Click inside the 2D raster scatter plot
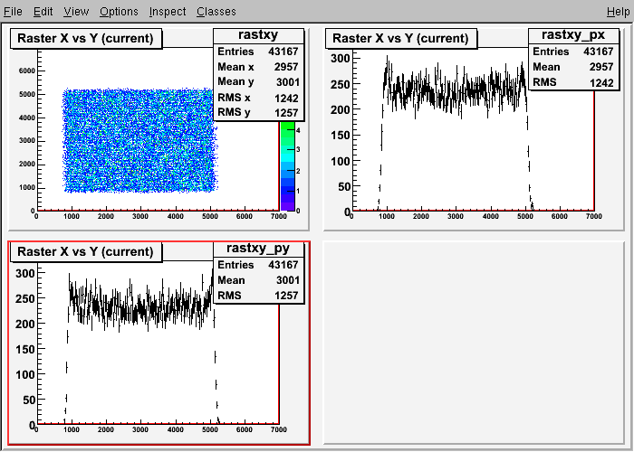Screen dimensions: 634x452 [139, 140]
